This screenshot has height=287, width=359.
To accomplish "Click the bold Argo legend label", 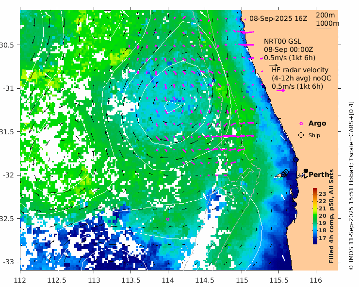I will pyautogui.click(x=317, y=123).
